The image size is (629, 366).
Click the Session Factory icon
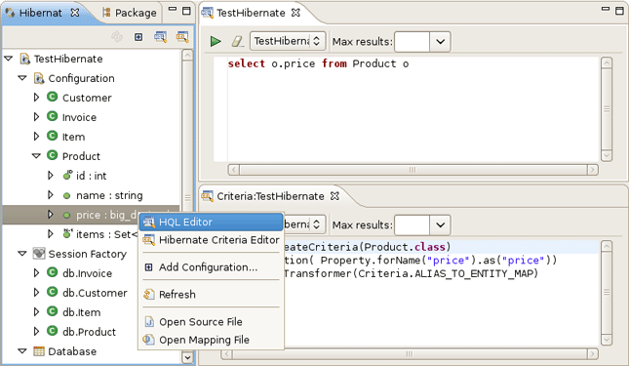38,253
